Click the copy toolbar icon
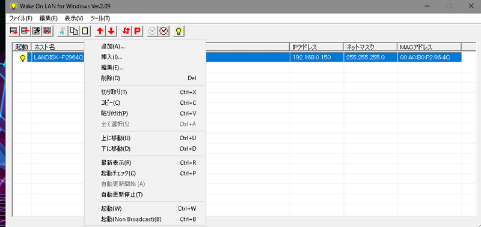Screen dimensions: 481x227 pyautogui.click(x=73, y=31)
